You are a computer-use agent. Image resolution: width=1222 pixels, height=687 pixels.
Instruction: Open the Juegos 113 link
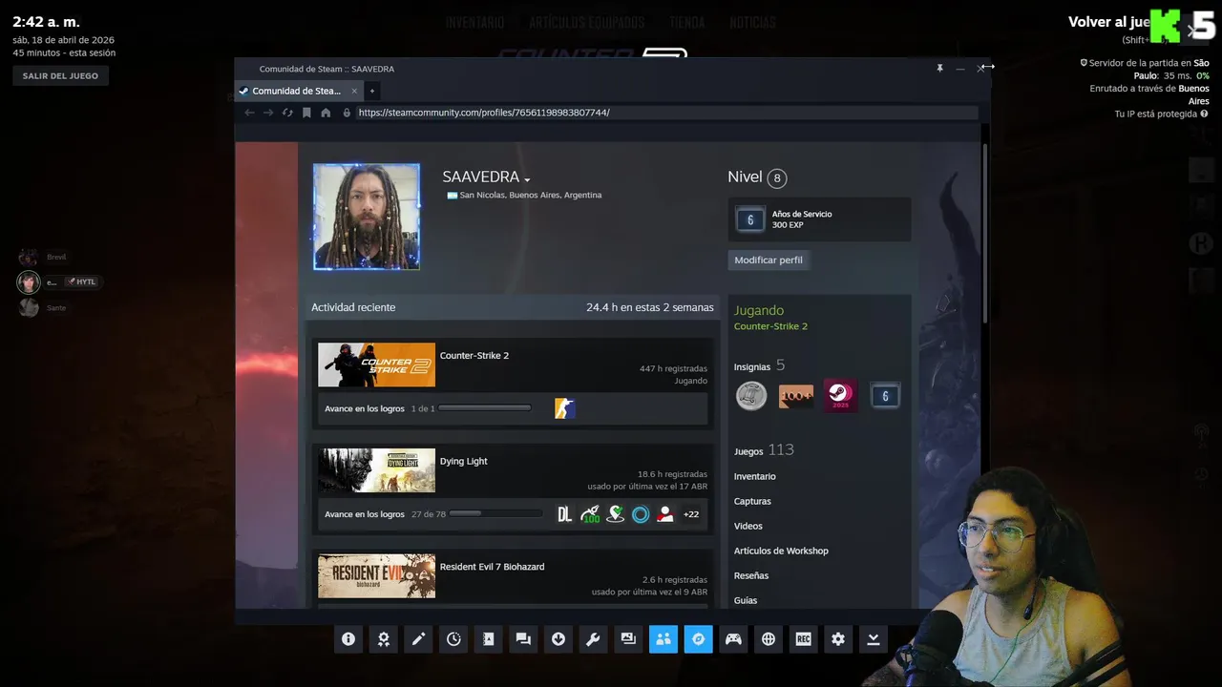tap(764, 450)
